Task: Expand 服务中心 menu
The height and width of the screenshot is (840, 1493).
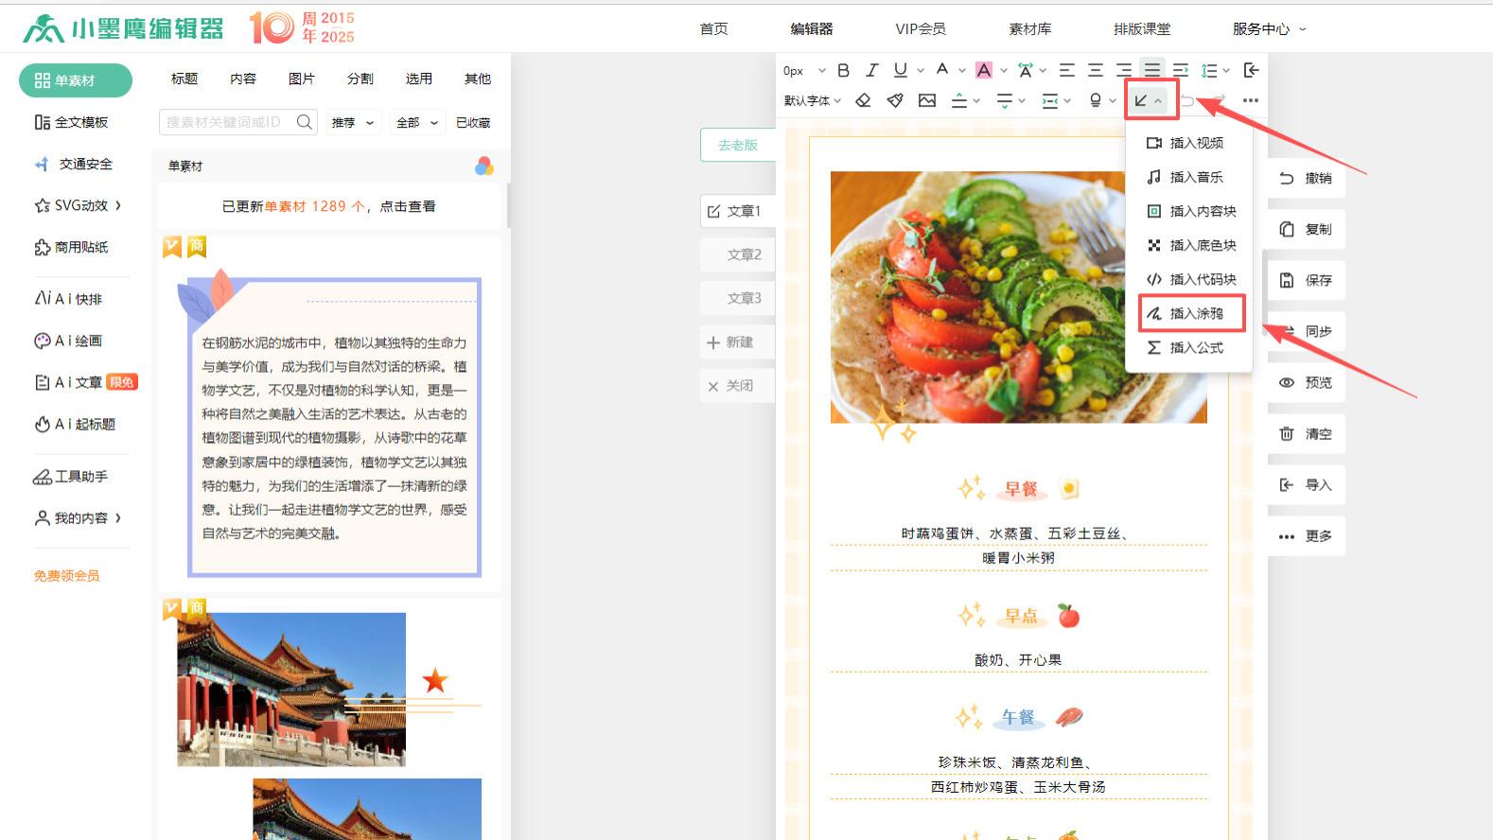Action: coord(1269,29)
